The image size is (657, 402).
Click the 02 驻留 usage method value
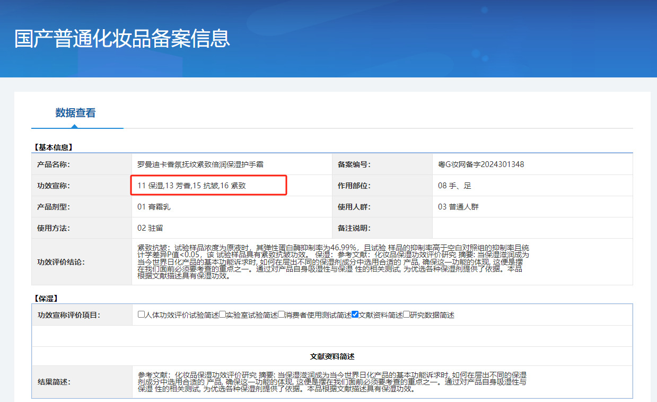pyautogui.click(x=150, y=228)
